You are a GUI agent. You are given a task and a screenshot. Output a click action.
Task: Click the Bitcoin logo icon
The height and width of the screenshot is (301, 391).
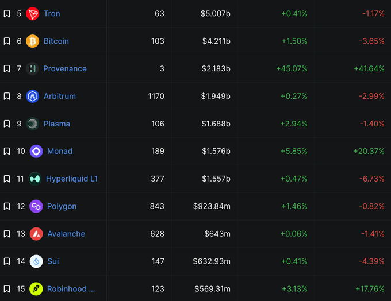(x=32, y=41)
